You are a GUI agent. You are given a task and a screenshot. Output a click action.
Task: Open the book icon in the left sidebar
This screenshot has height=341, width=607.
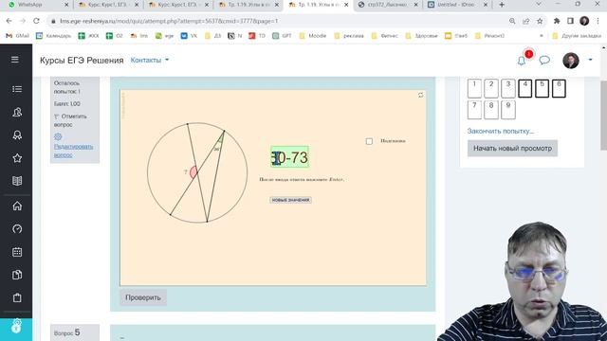(x=17, y=181)
